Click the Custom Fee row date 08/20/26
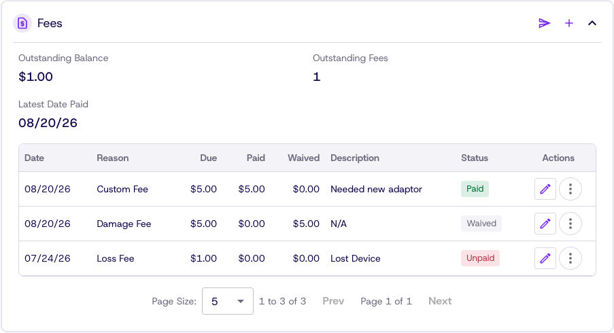Image resolution: width=614 pixels, height=333 pixels. (48, 189)
